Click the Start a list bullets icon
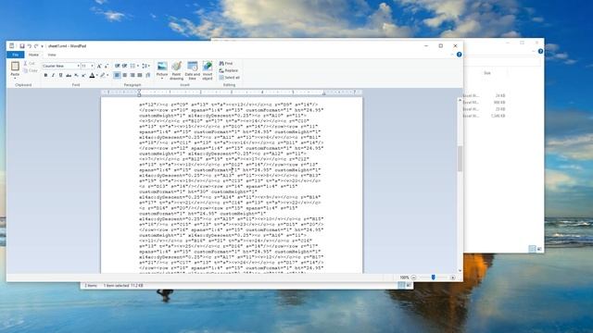 point(132,66)
